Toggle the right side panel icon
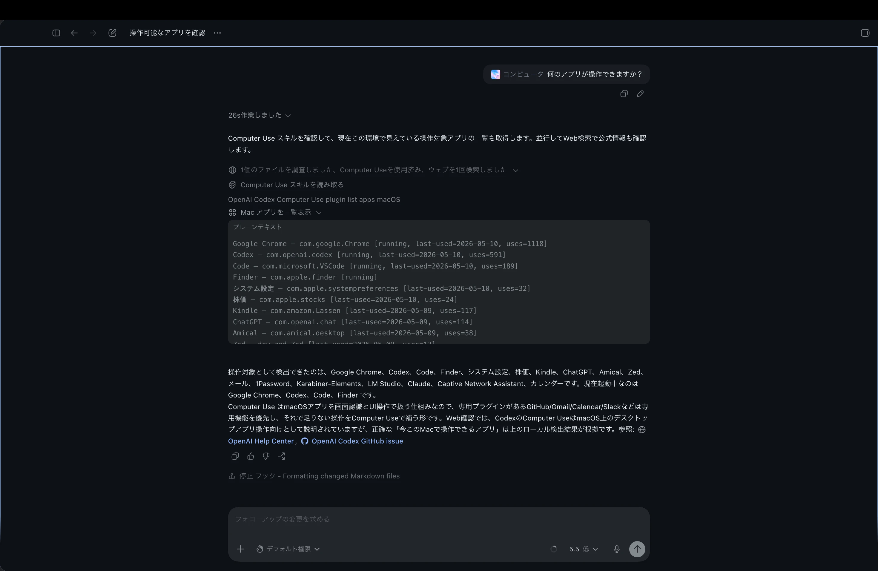Screen dimensions: 878x571 pos(865,33)
